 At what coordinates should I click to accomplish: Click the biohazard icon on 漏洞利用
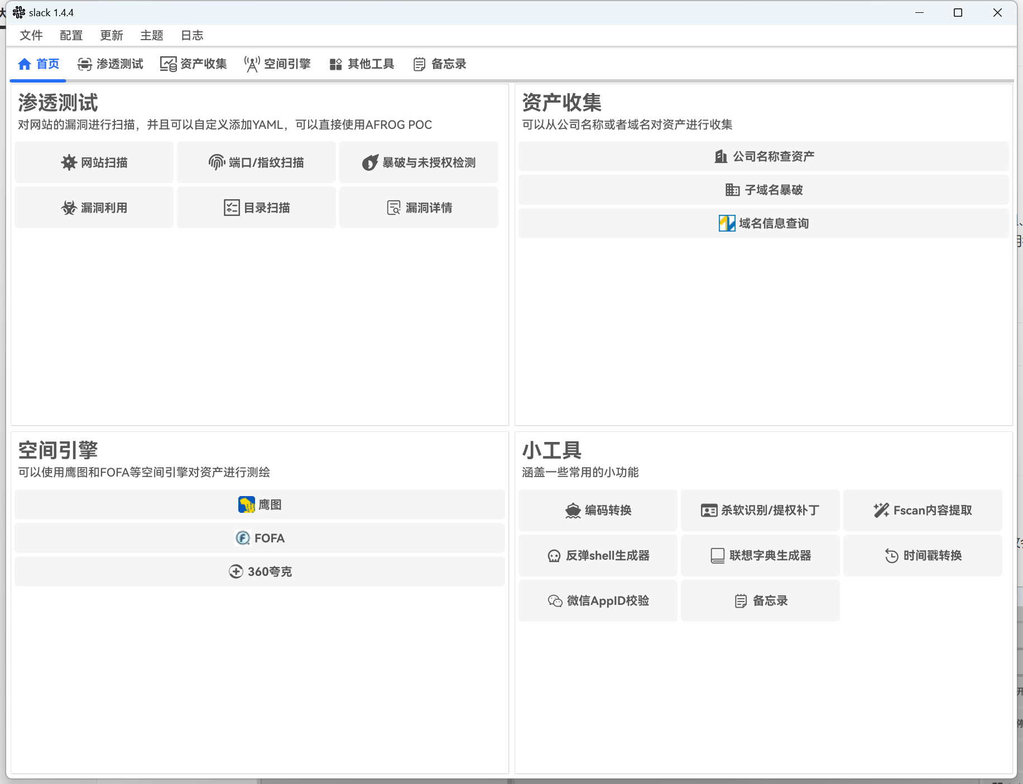[69, 208]
